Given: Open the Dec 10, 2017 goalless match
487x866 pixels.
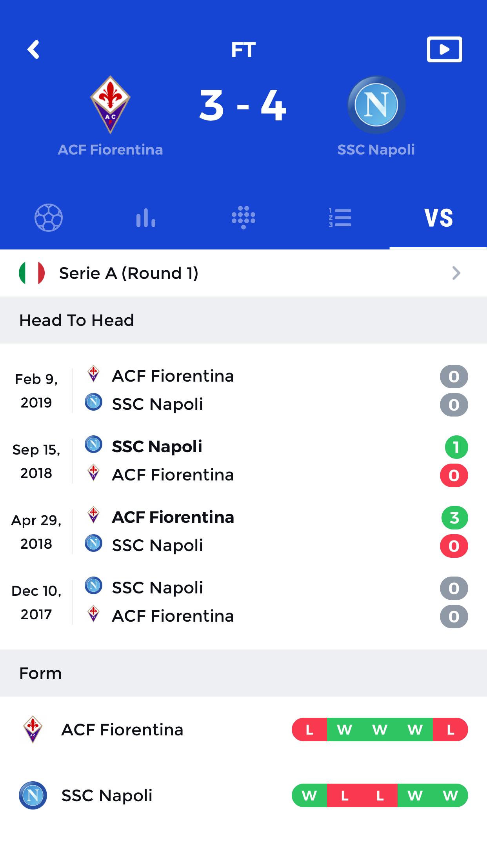Looking at the screenshot, I should (x=243, y=602).
